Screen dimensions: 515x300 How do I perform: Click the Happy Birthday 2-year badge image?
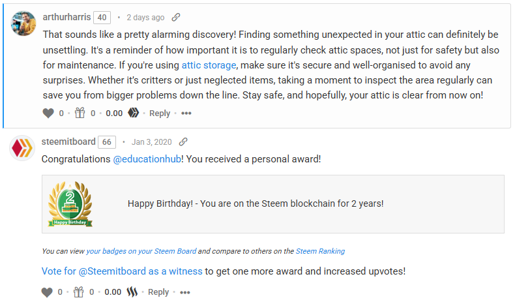coord(70,203)
